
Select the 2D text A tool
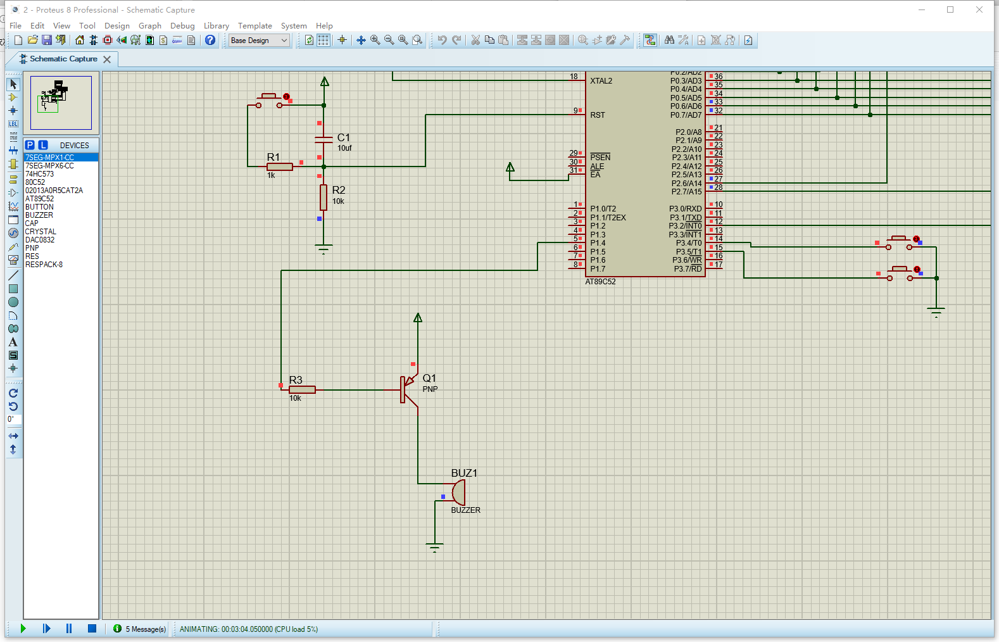click(x=13, y=342)
